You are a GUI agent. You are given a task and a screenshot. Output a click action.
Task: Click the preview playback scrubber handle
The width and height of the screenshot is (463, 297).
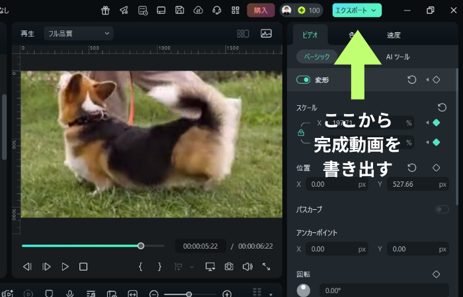(x=141, y=246)
